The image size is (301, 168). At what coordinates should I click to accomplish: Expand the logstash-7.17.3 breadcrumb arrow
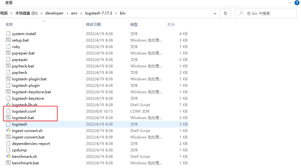[116, 13]
